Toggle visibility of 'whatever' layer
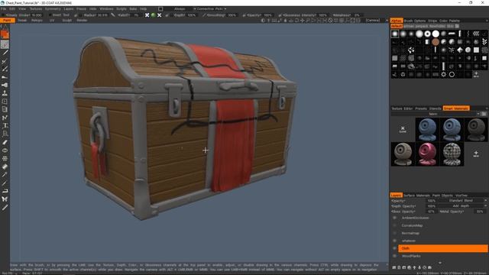This screenshot has width=489, height=275. (x=394, y=241)
